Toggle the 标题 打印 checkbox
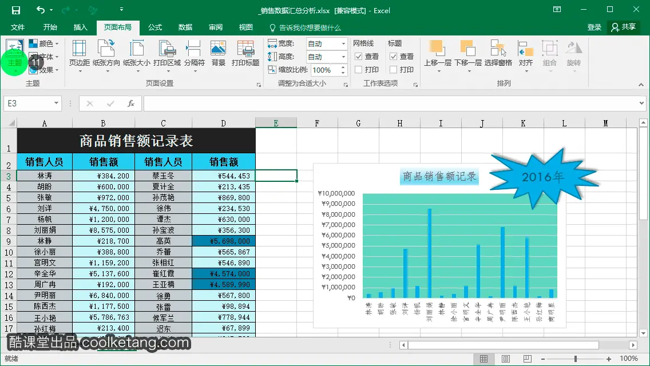The width and height of the screenshot is (650, 366). [394, 70]
